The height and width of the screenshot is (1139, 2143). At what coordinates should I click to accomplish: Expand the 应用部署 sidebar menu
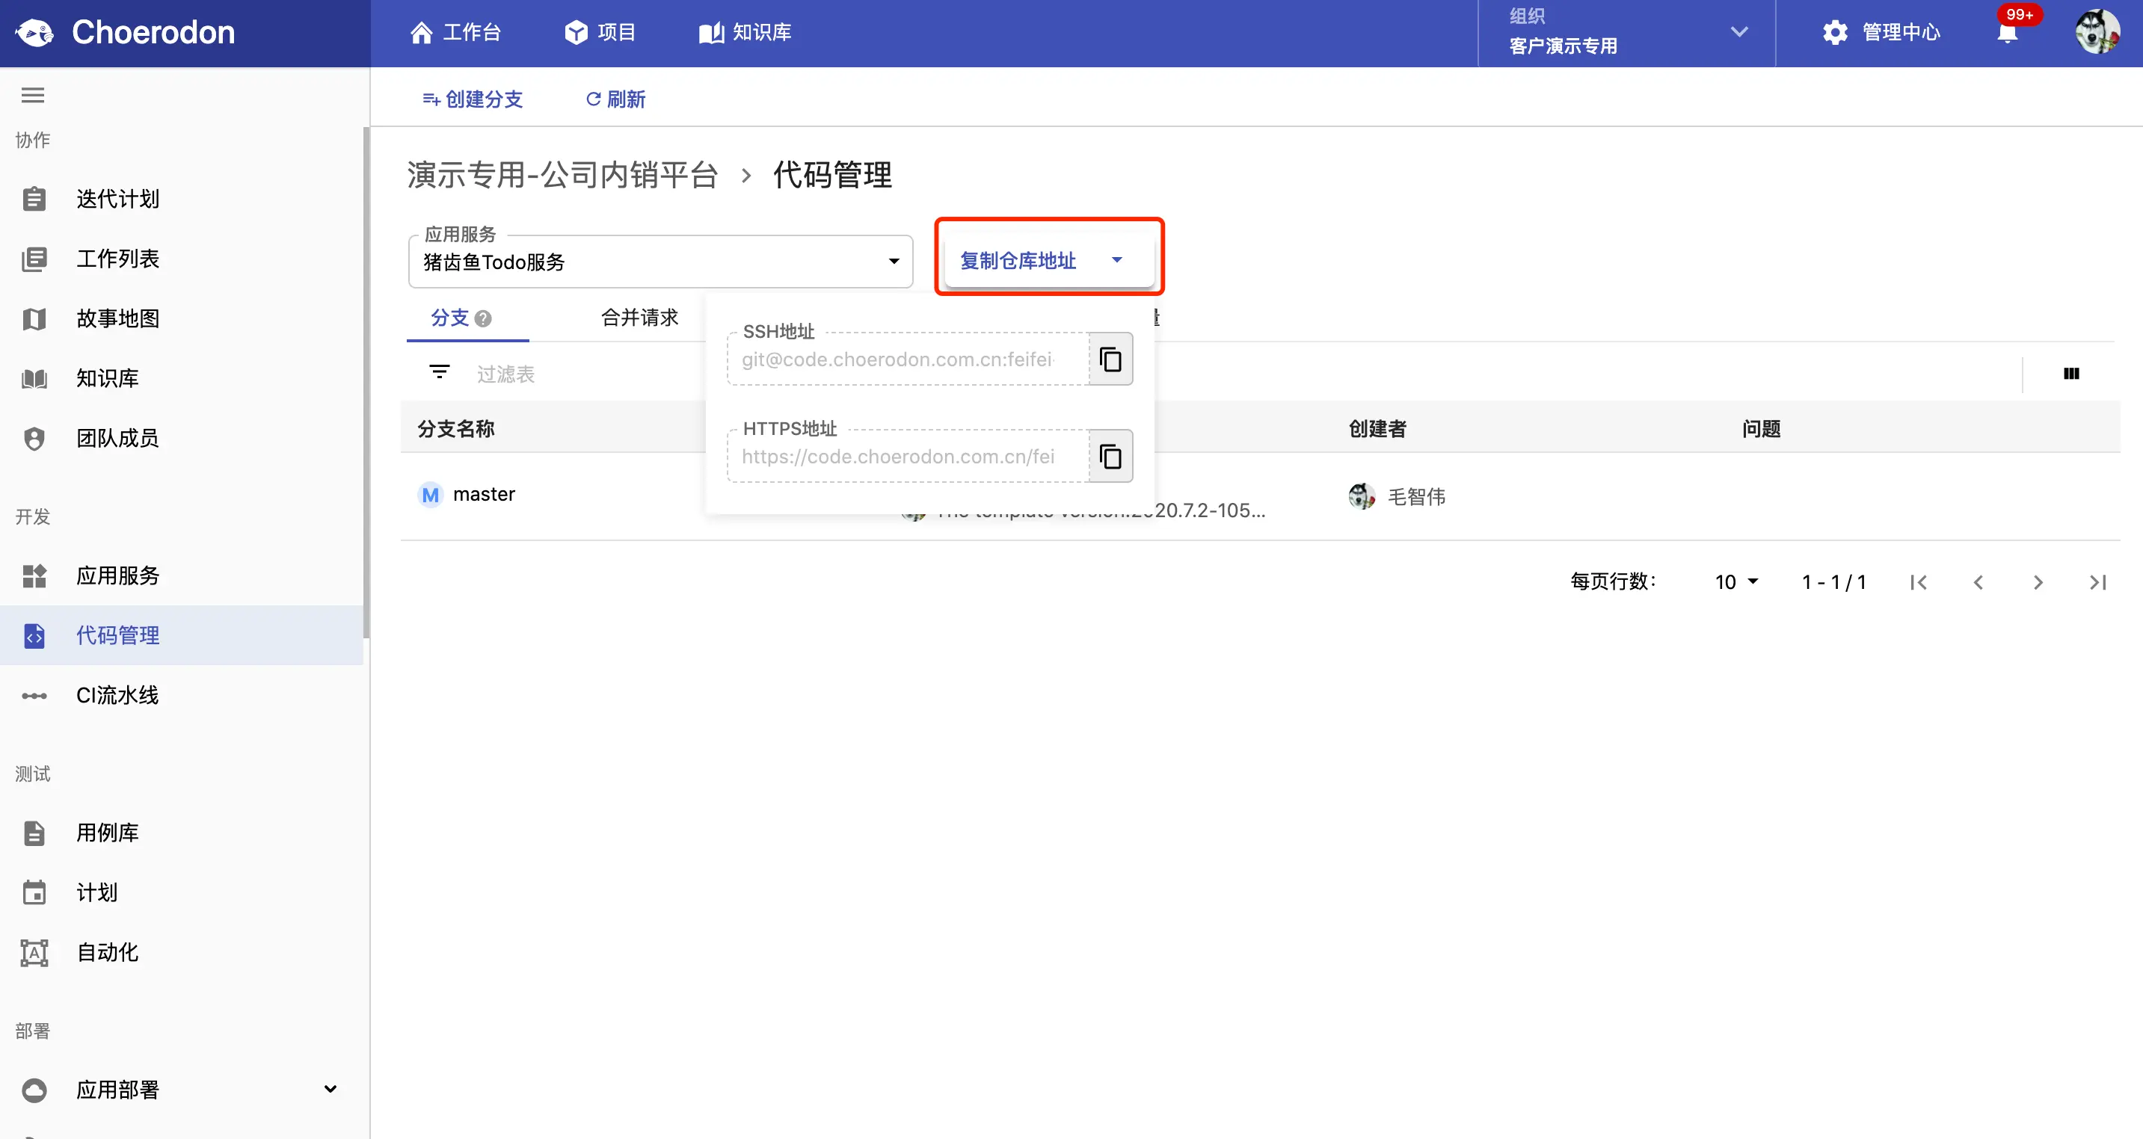tap(330, 1089)
